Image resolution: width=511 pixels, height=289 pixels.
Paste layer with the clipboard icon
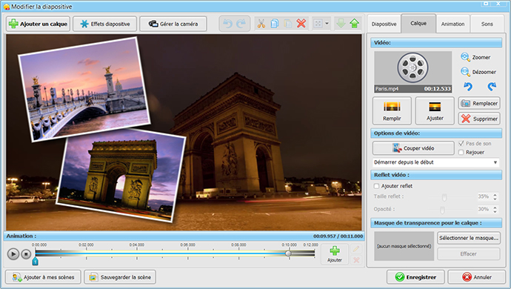[x=288, y=24]
